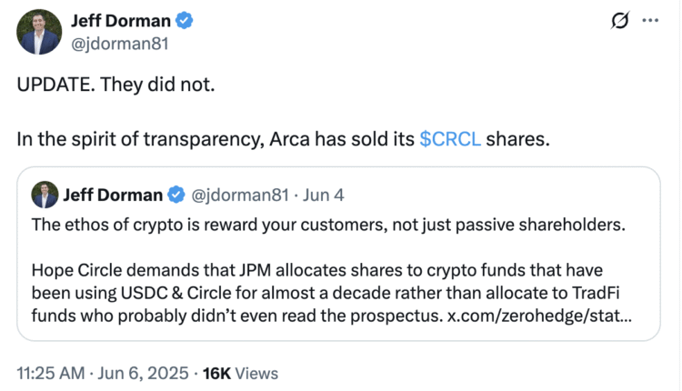
Task: Click the @jdorman81 handle under the top name
Action: [x=121, y=43]
